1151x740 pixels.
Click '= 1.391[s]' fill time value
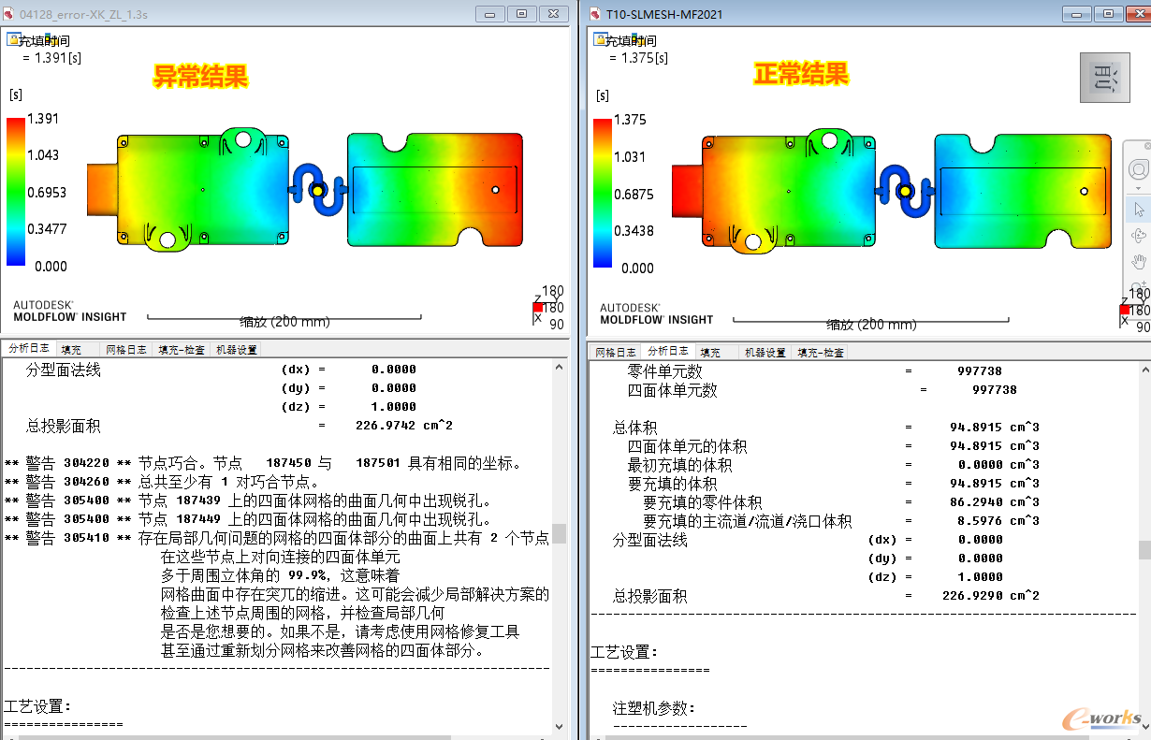(x=51, y=57)
